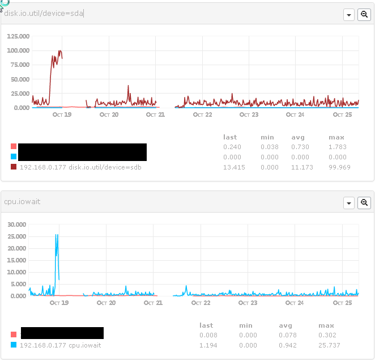The image size is (375, 360).
Task: Click the 'avg' column header in cpu.iowait legend
Action: point(285,325)
